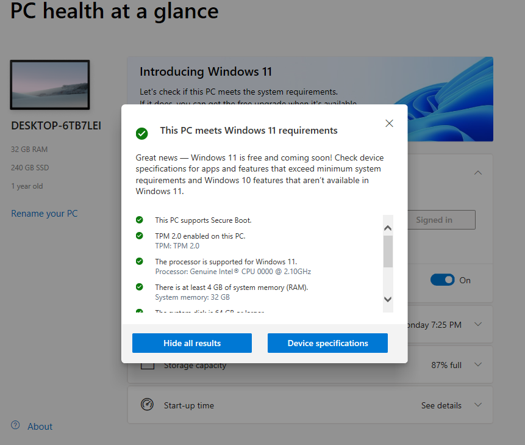
Task: Click the Storage capacity icon
Action: click(x=148, y=366)
